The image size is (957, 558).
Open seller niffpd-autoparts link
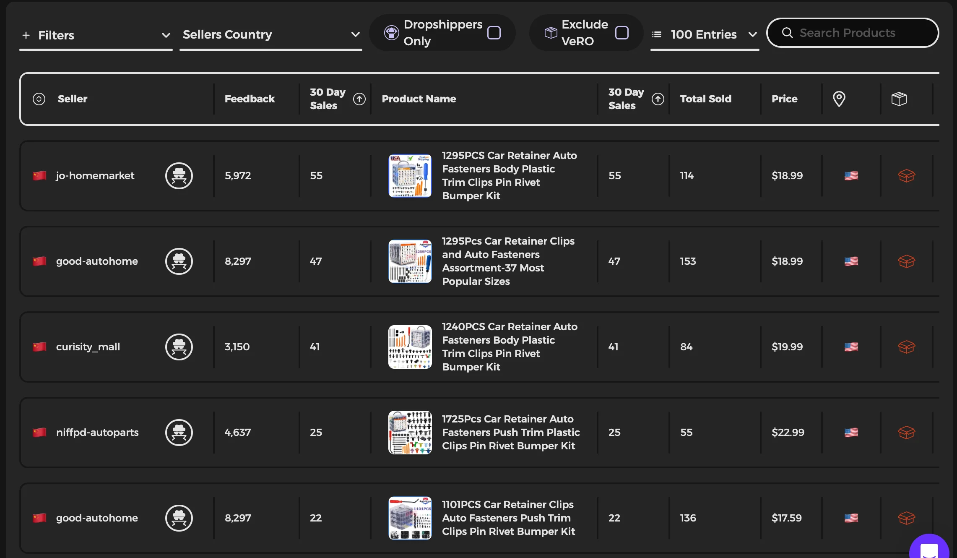(x=97, y=433)
